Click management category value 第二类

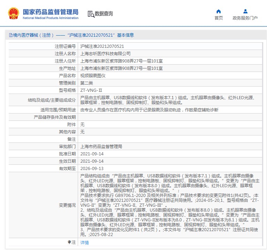click(86, 83)
